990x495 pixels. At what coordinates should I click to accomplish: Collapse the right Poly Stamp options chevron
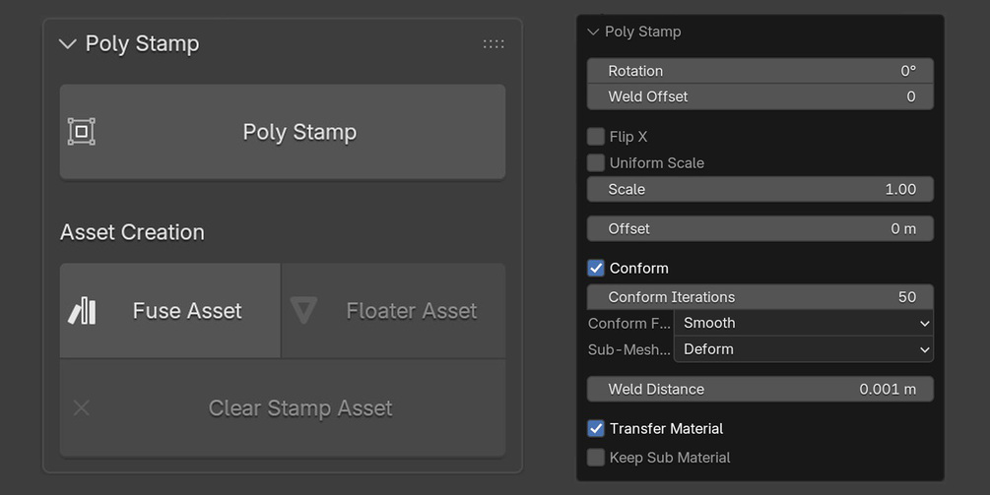593,31
